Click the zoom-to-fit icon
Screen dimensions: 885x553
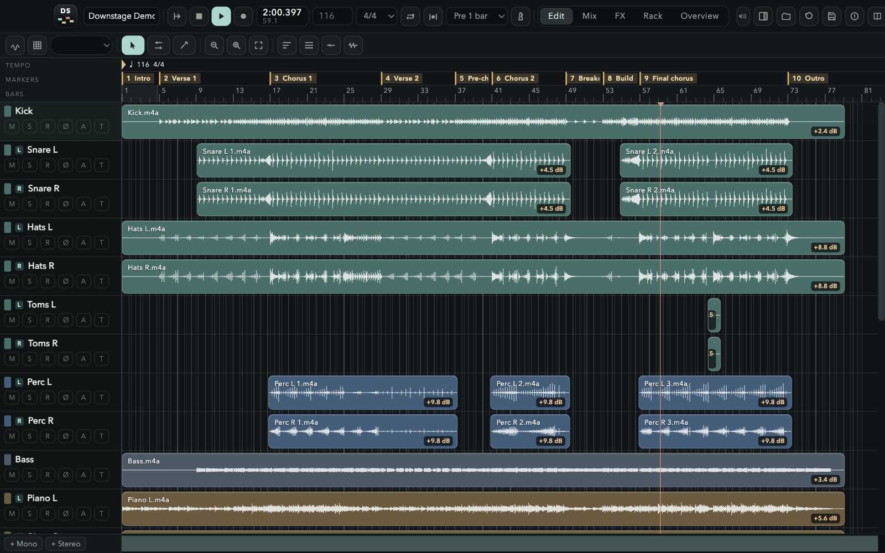pos(258,45)
